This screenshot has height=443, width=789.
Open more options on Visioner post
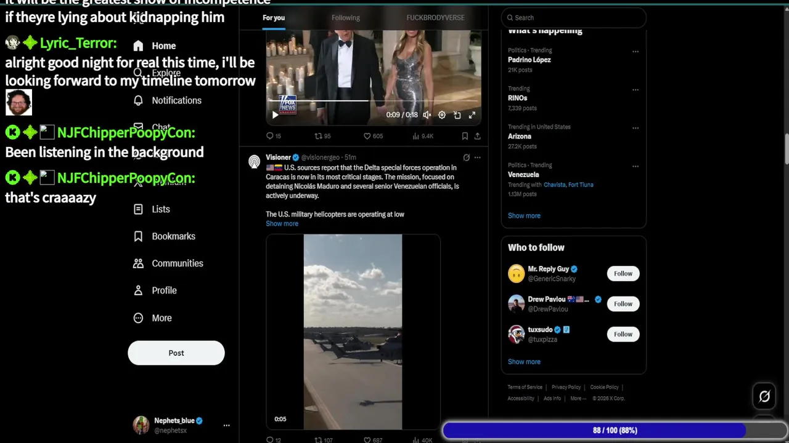pos(477,158)
